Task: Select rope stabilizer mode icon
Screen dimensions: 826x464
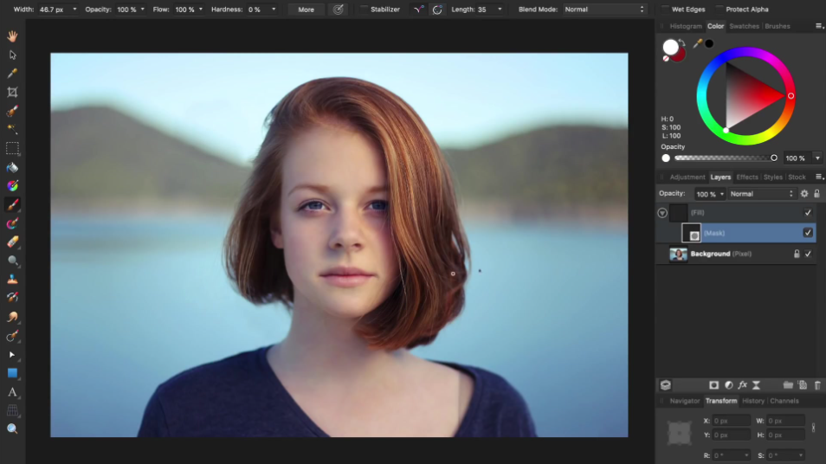Action: pos(418,10)
